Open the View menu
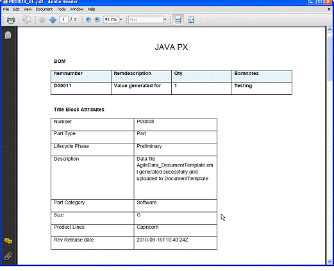334x271 pixels. [x=28, y=10]
